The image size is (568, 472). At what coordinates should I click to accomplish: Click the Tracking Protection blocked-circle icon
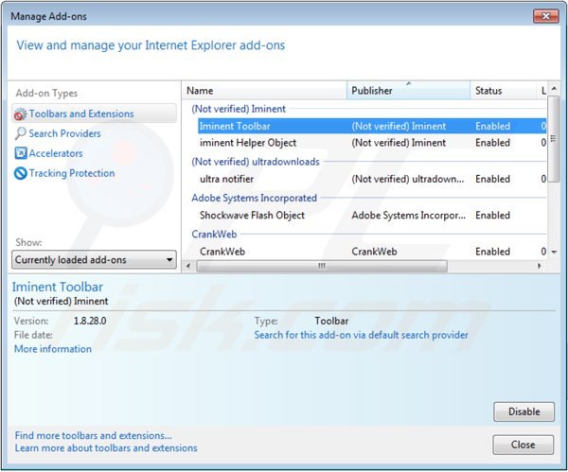point(20,173)
